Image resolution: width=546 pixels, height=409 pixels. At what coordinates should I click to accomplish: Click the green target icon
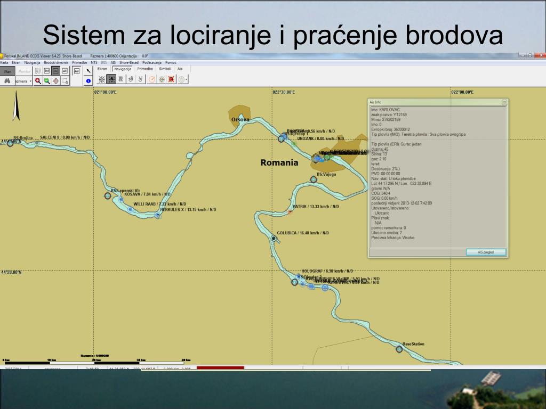pyautogui.click(x=162, y=79)
